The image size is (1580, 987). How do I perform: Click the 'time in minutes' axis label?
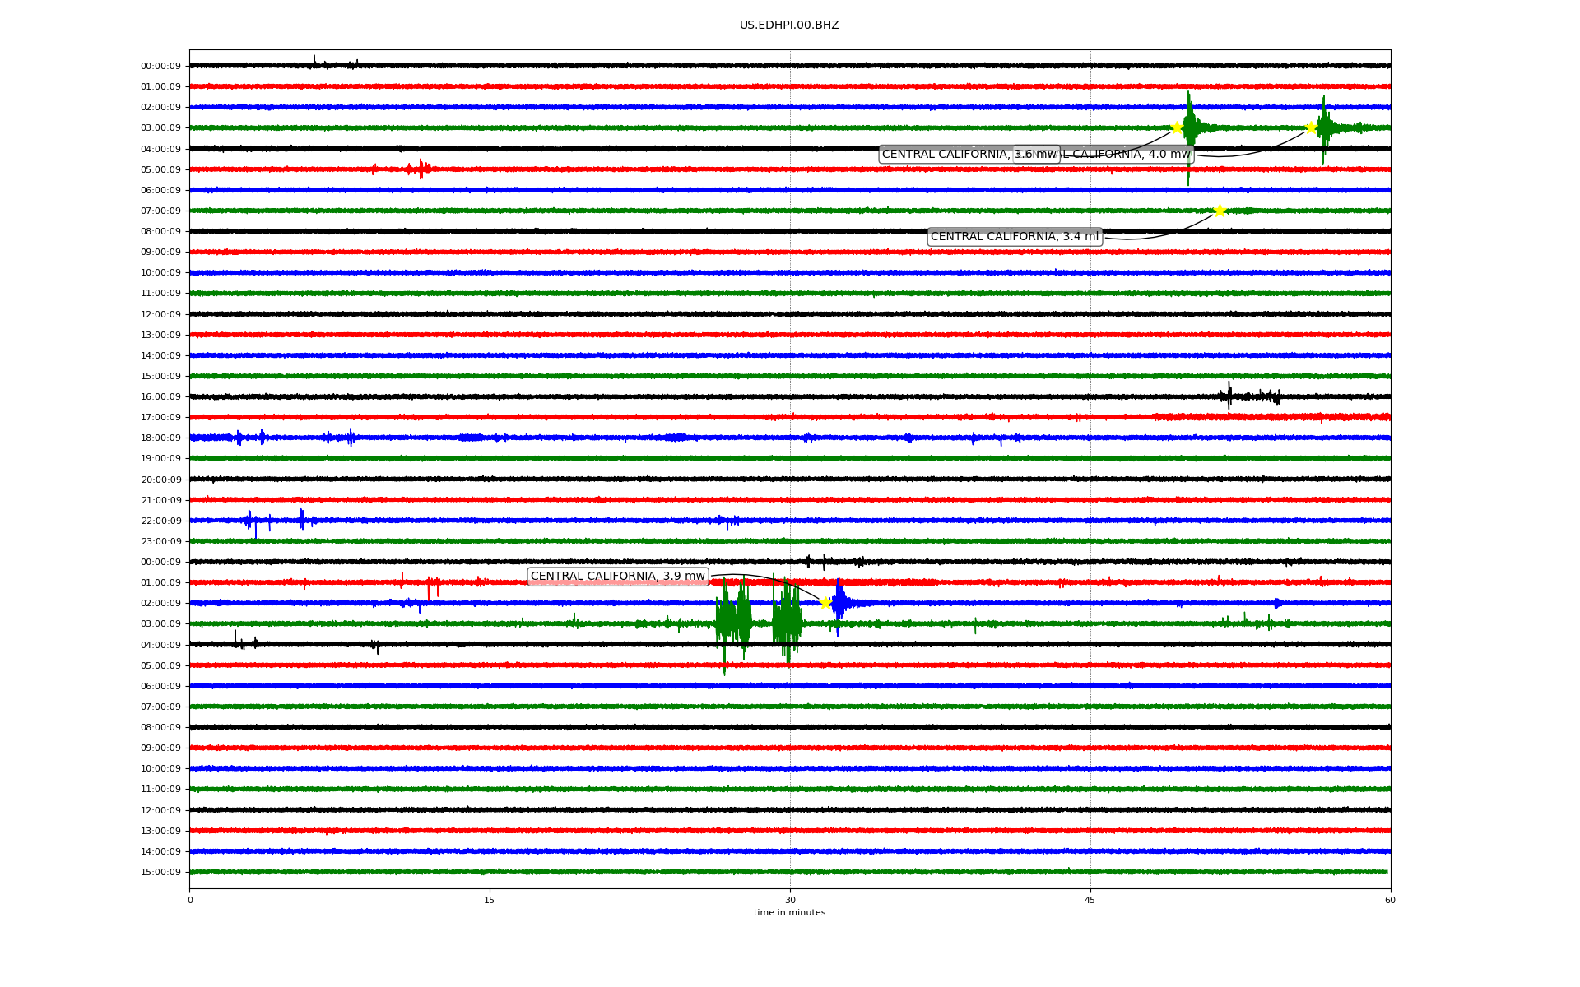click(x=789, y=912)
